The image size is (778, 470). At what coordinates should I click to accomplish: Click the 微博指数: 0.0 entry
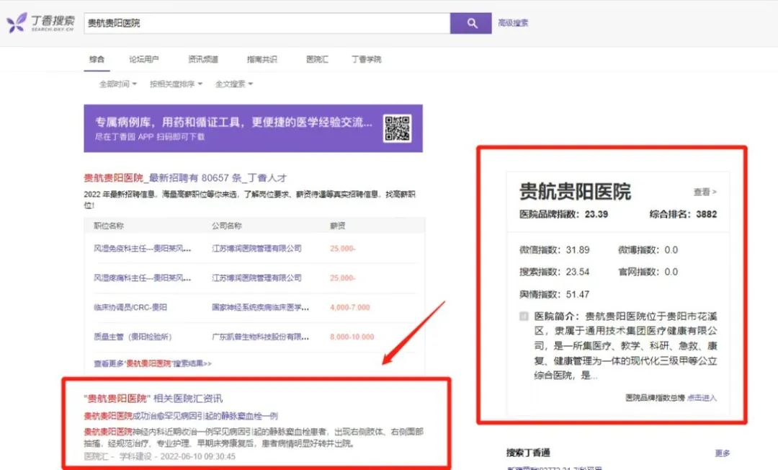click(x=648, y=249)
